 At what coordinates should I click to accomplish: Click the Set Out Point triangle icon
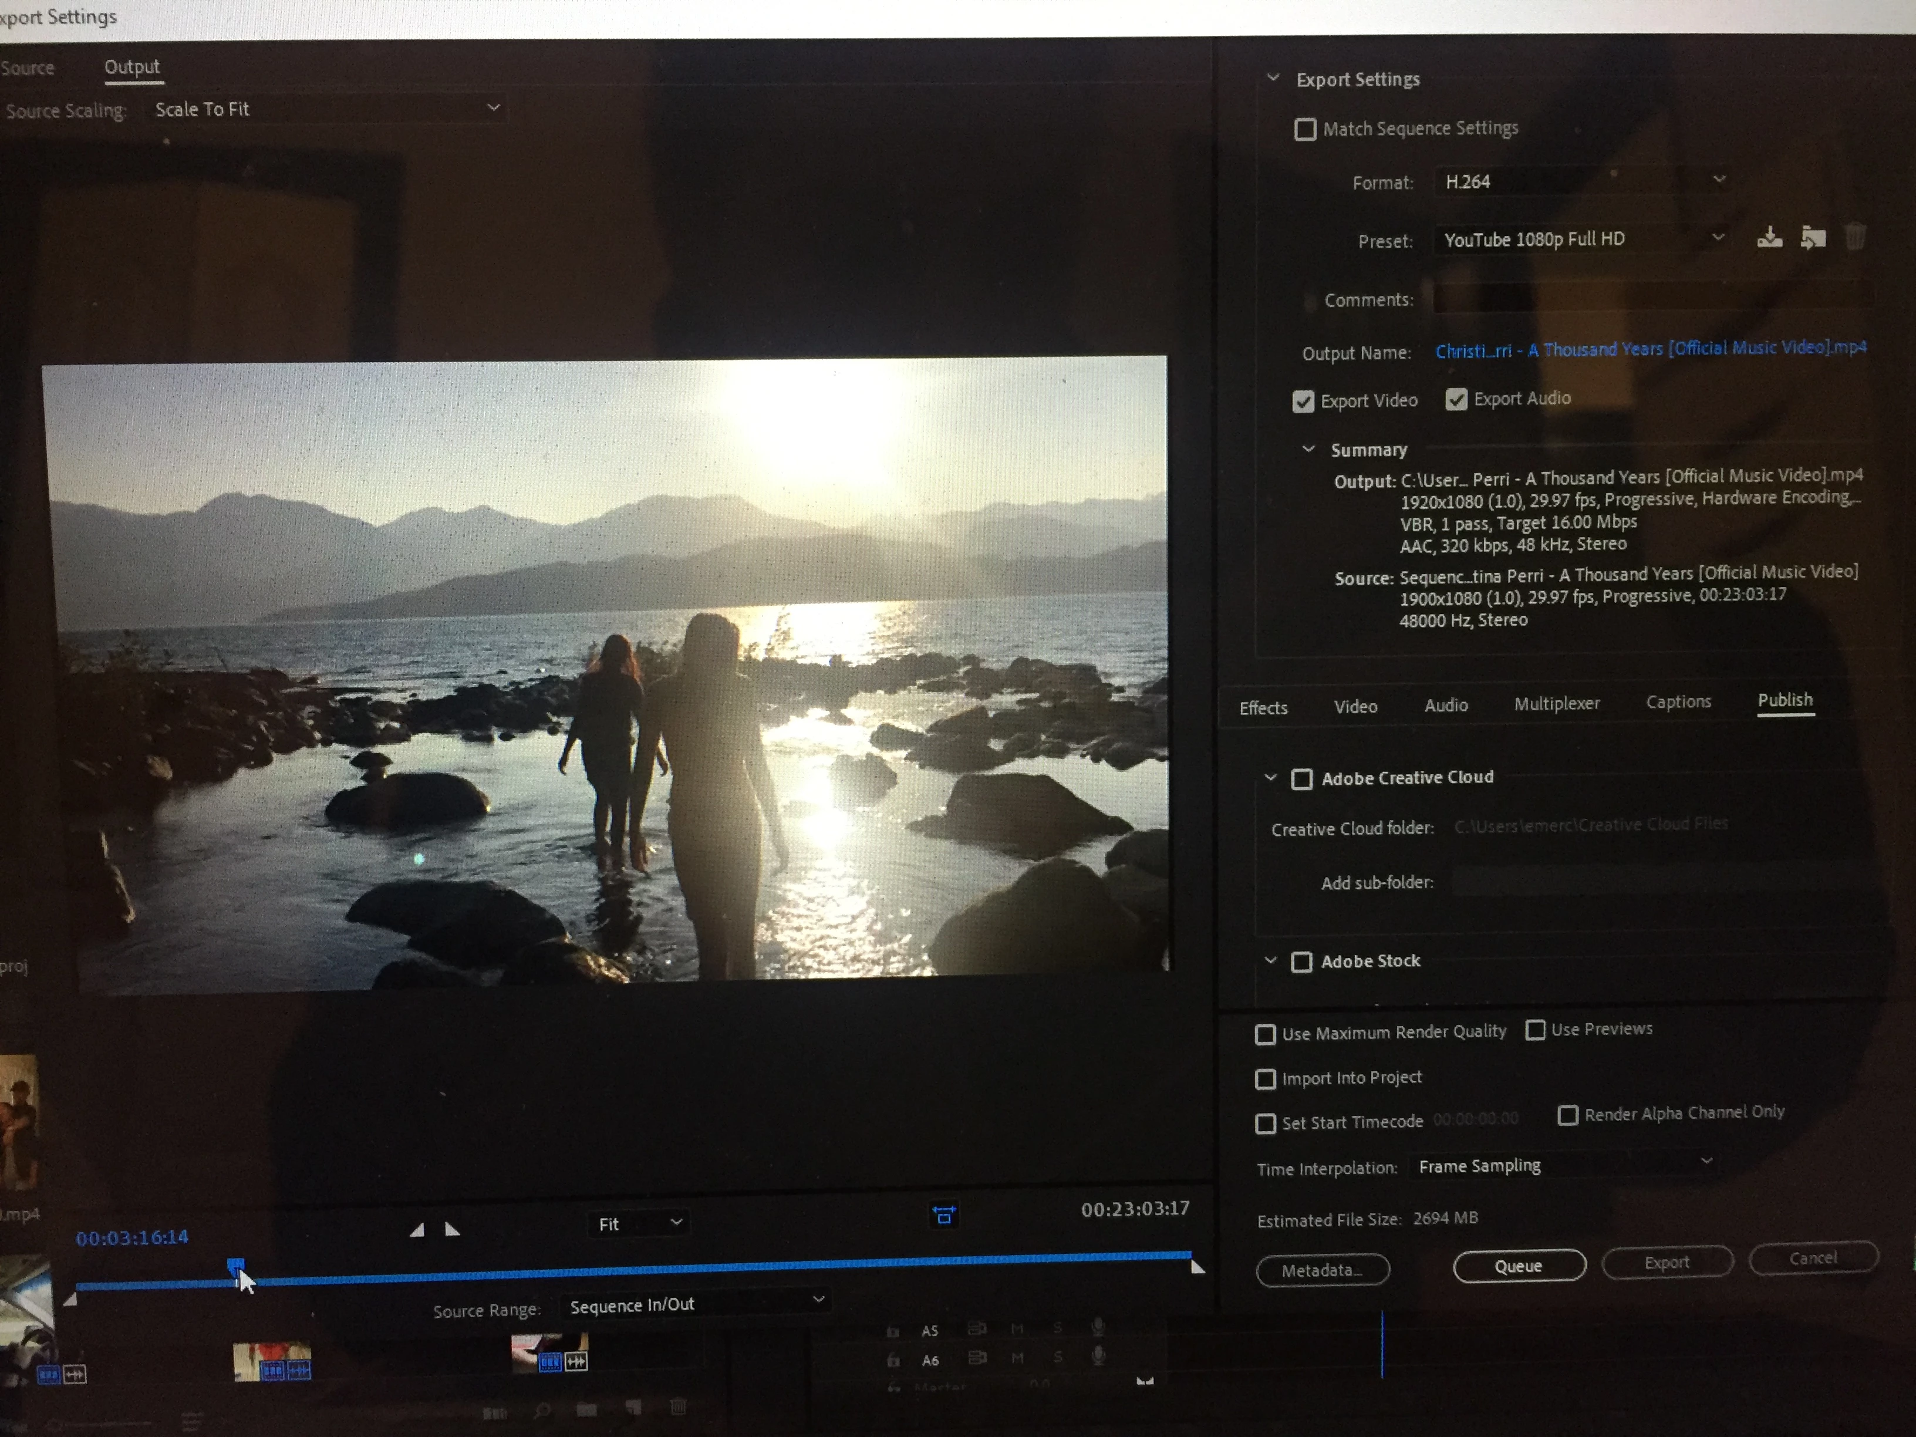[452, 1229]
